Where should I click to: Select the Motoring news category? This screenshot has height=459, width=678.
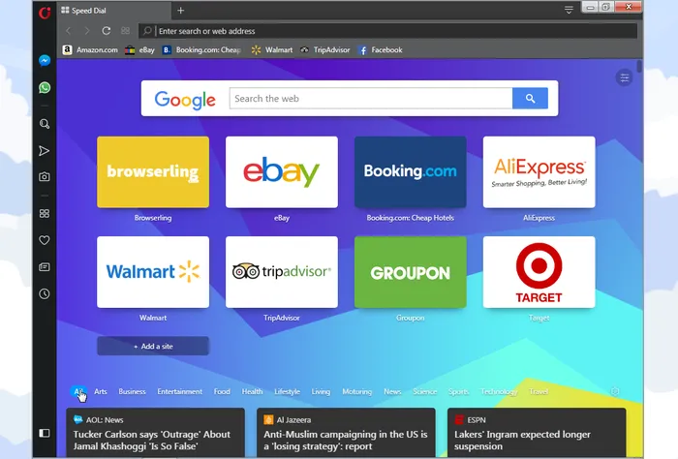(357, 391)
